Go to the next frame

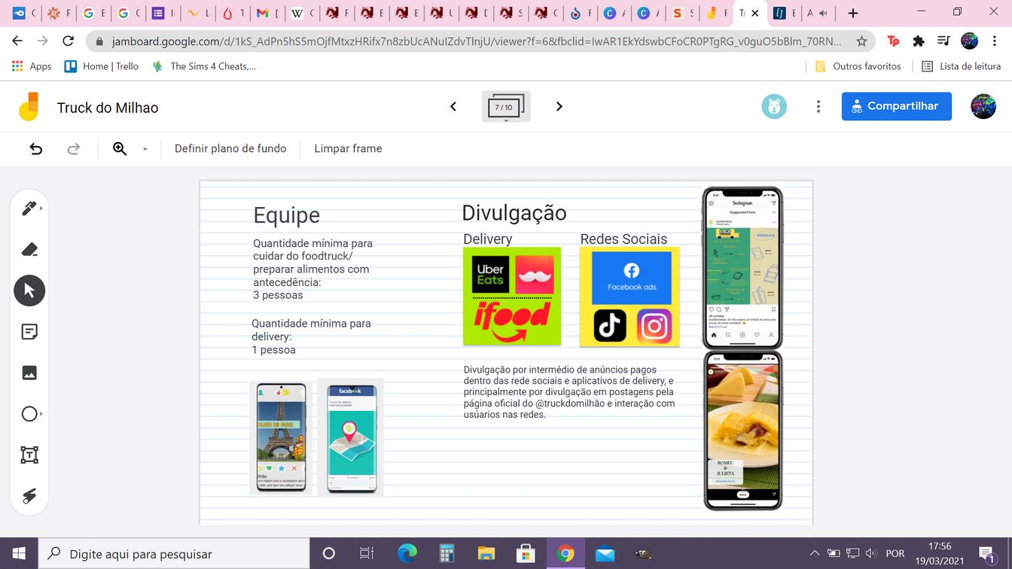tap(559, 107)
